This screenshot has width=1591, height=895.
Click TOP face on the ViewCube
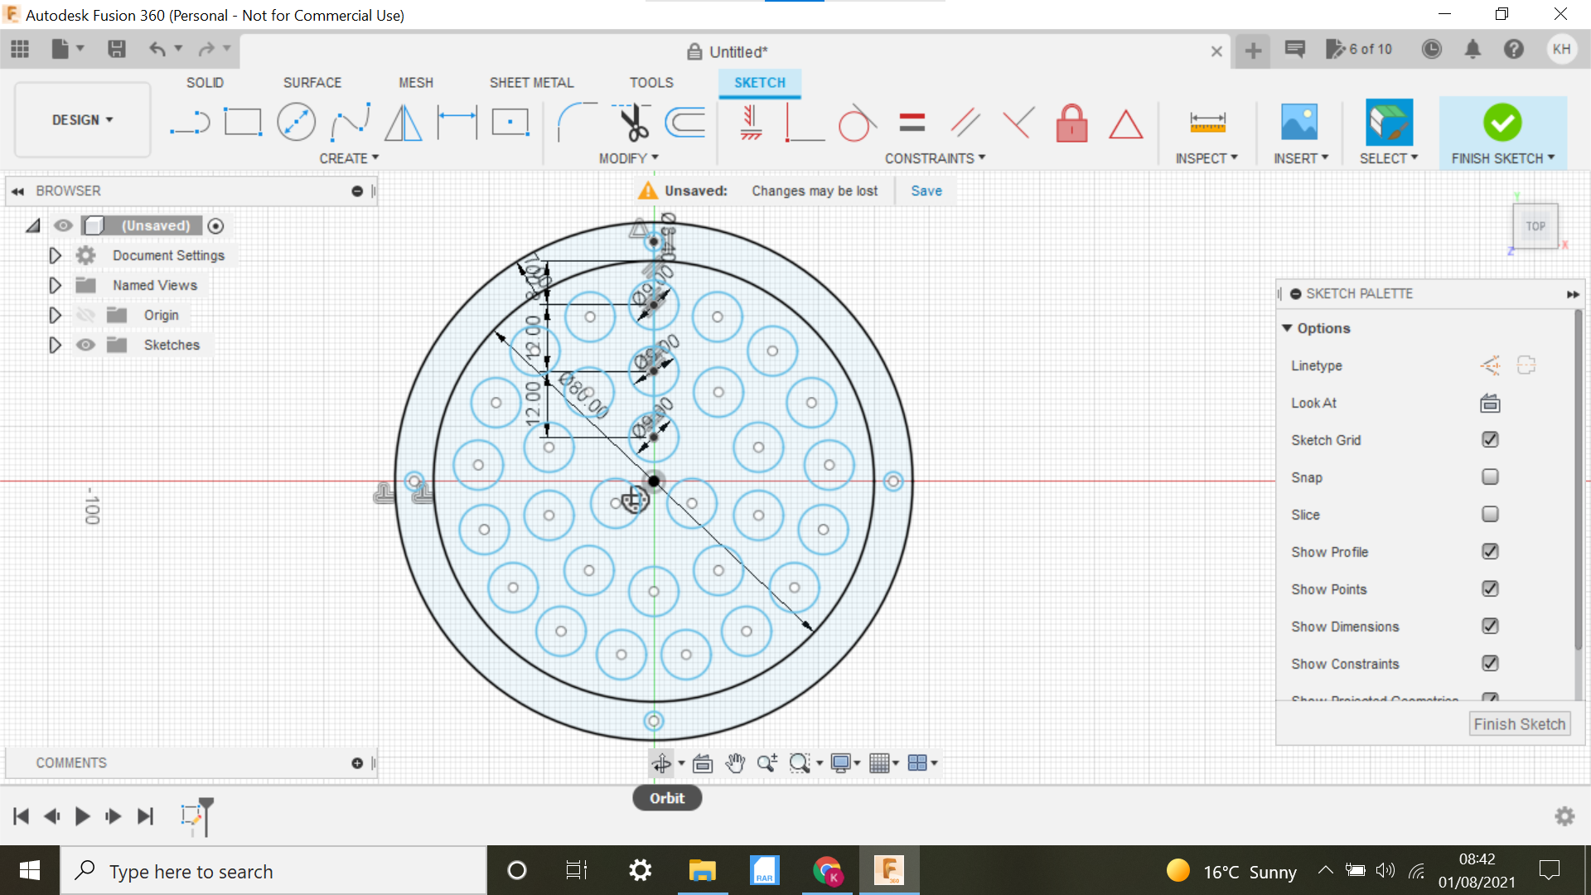coord(1535,225)
